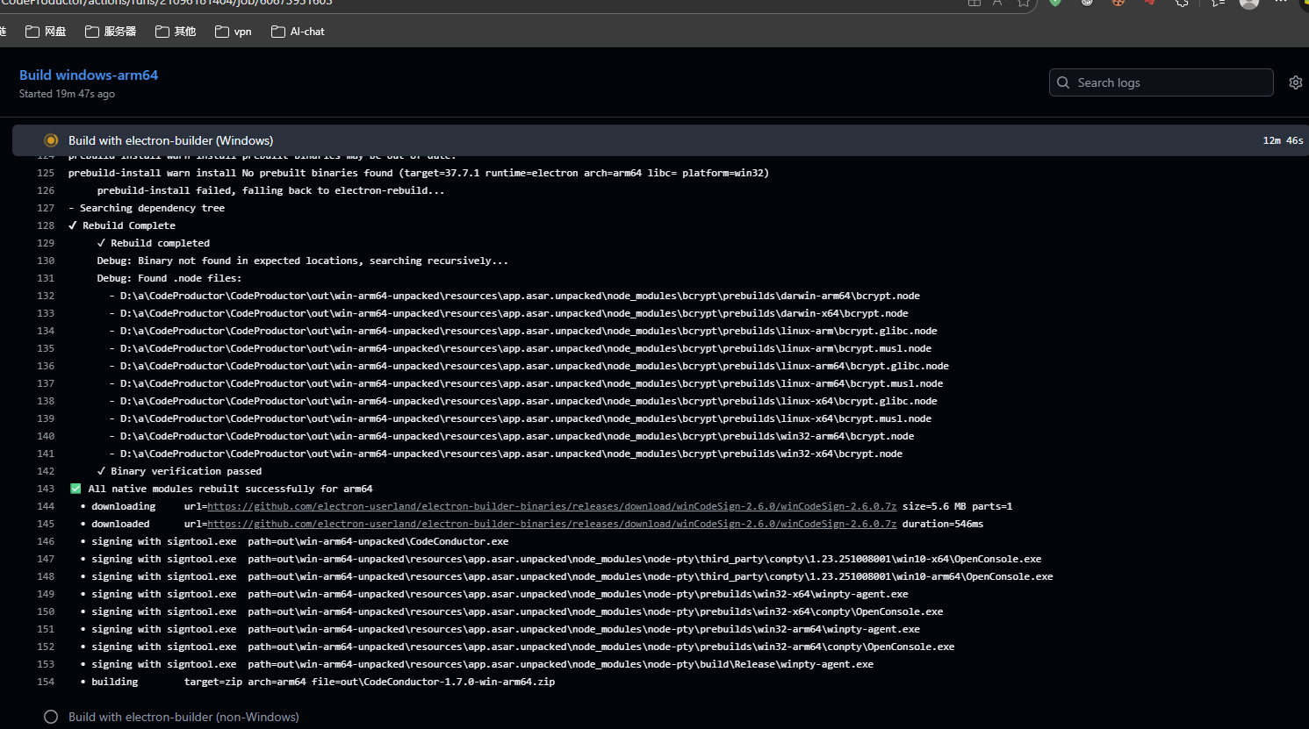This screenshot has width=1309, height=729.
Task: Open the browser extensions puzzle icon
Action: tap(1182, 4)
